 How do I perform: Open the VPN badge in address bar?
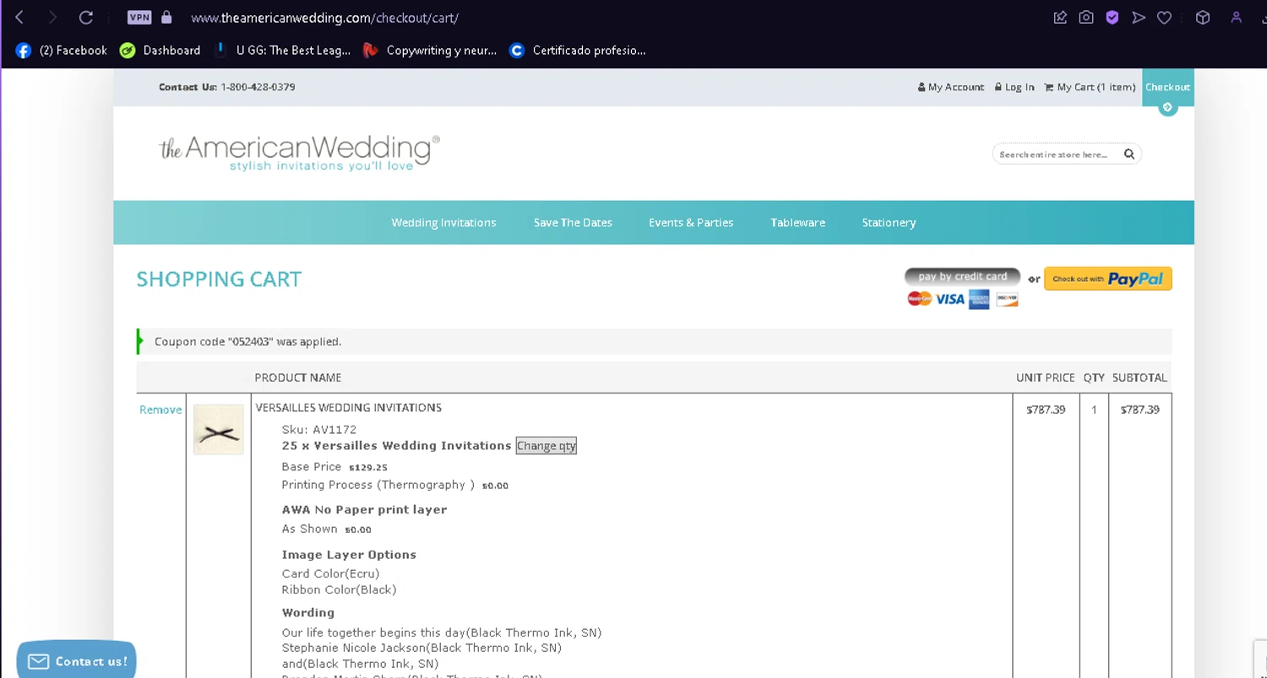pos(139,17)
